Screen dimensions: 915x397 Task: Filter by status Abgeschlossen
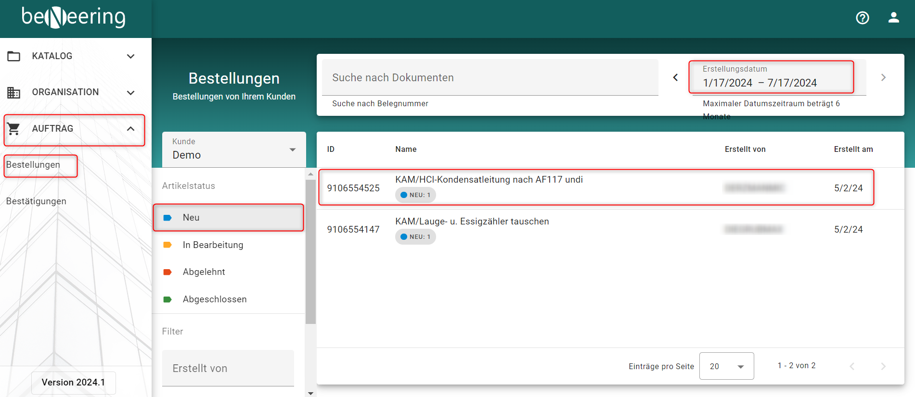[214, 299]
